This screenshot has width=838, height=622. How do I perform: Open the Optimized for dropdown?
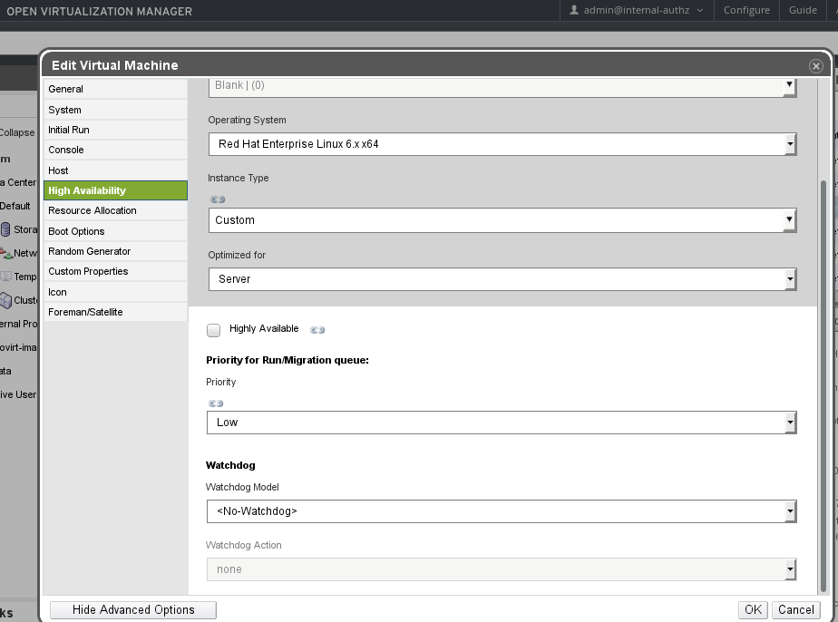click(x=502, y=279)
